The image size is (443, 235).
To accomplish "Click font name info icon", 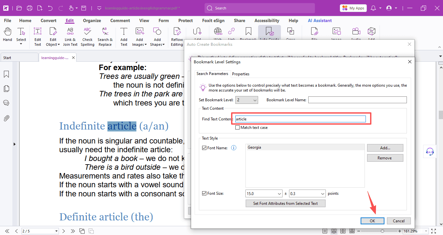I will [x=233, y=148].
